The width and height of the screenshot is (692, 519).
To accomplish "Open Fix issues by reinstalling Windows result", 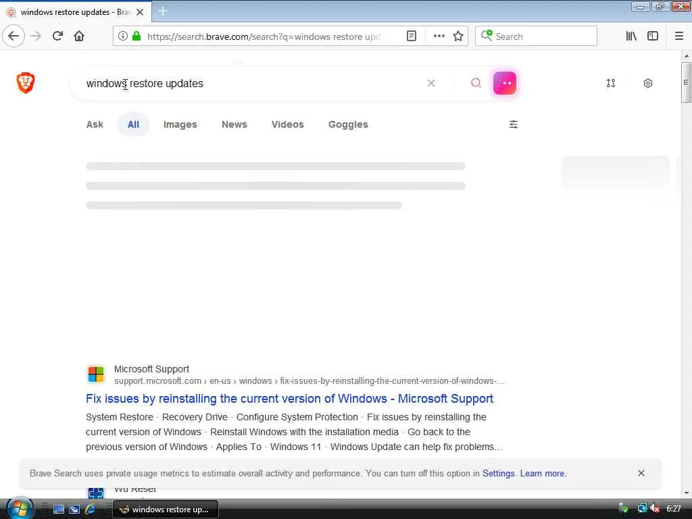I will pyautogui.click(x=289, y=399).
